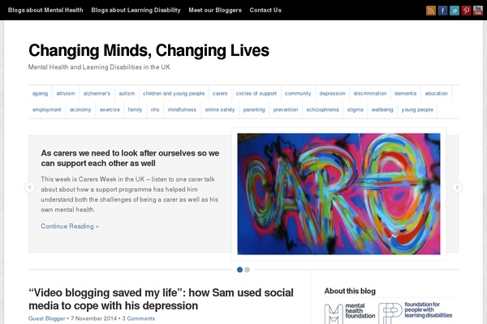Open Guest Blogger author link
The image size is (487, 324).
click(46, 318)
